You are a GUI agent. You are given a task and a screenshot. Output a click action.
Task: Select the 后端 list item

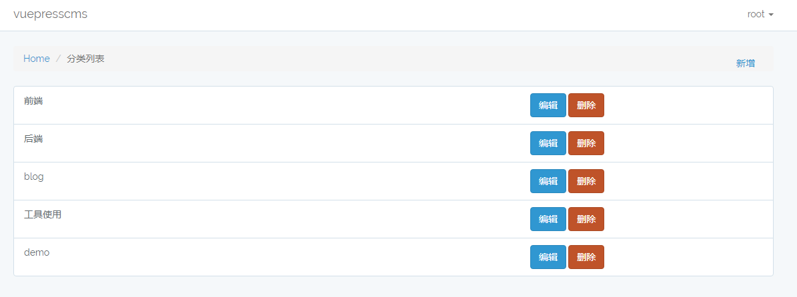(33, 139)
